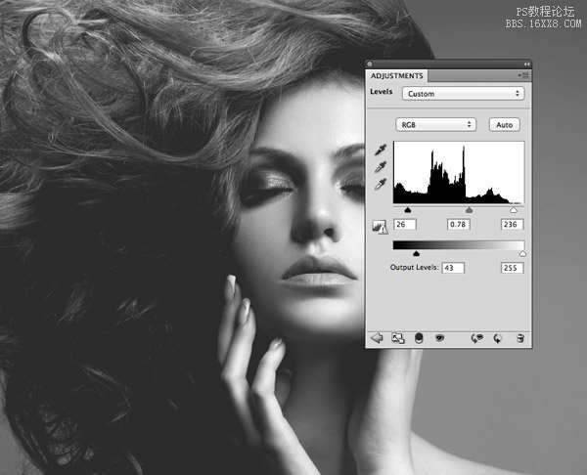The image size is (587, 475).
Task: Reset adjustment to defaults icon
Action: click(498, 338)
